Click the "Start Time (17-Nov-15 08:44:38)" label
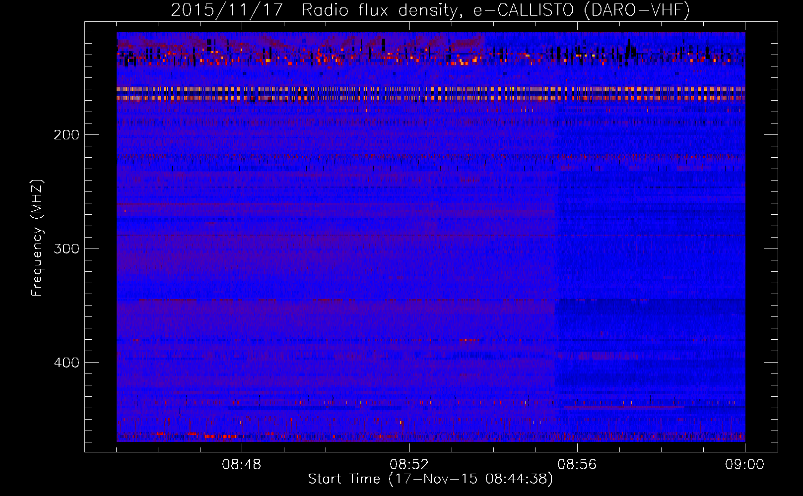The image size is (803, 496). click(x=430, y=479)
